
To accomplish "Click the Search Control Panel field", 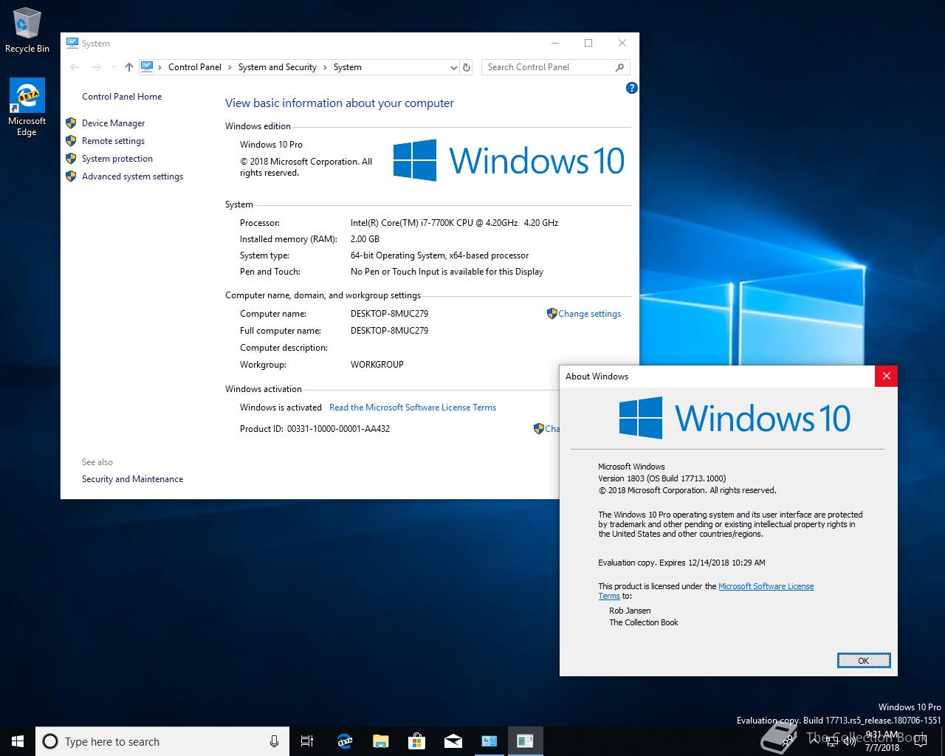I will click(556, 67).
